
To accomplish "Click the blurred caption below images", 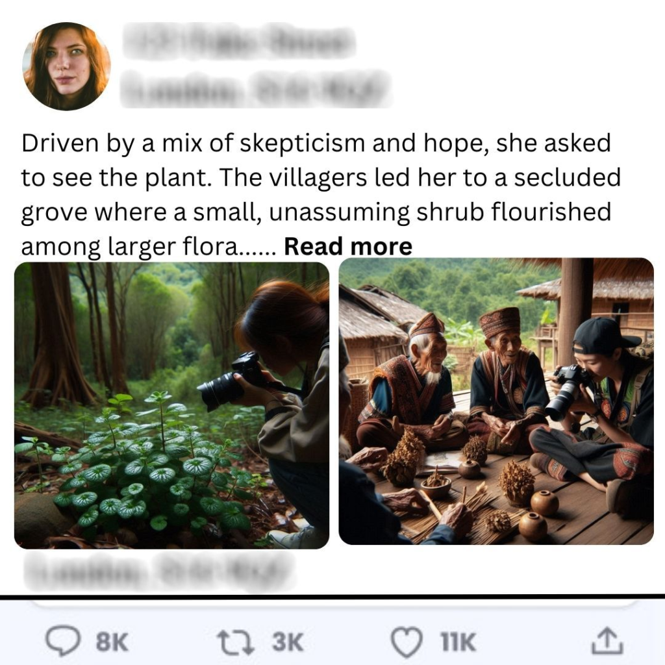I will coord(156,569).
